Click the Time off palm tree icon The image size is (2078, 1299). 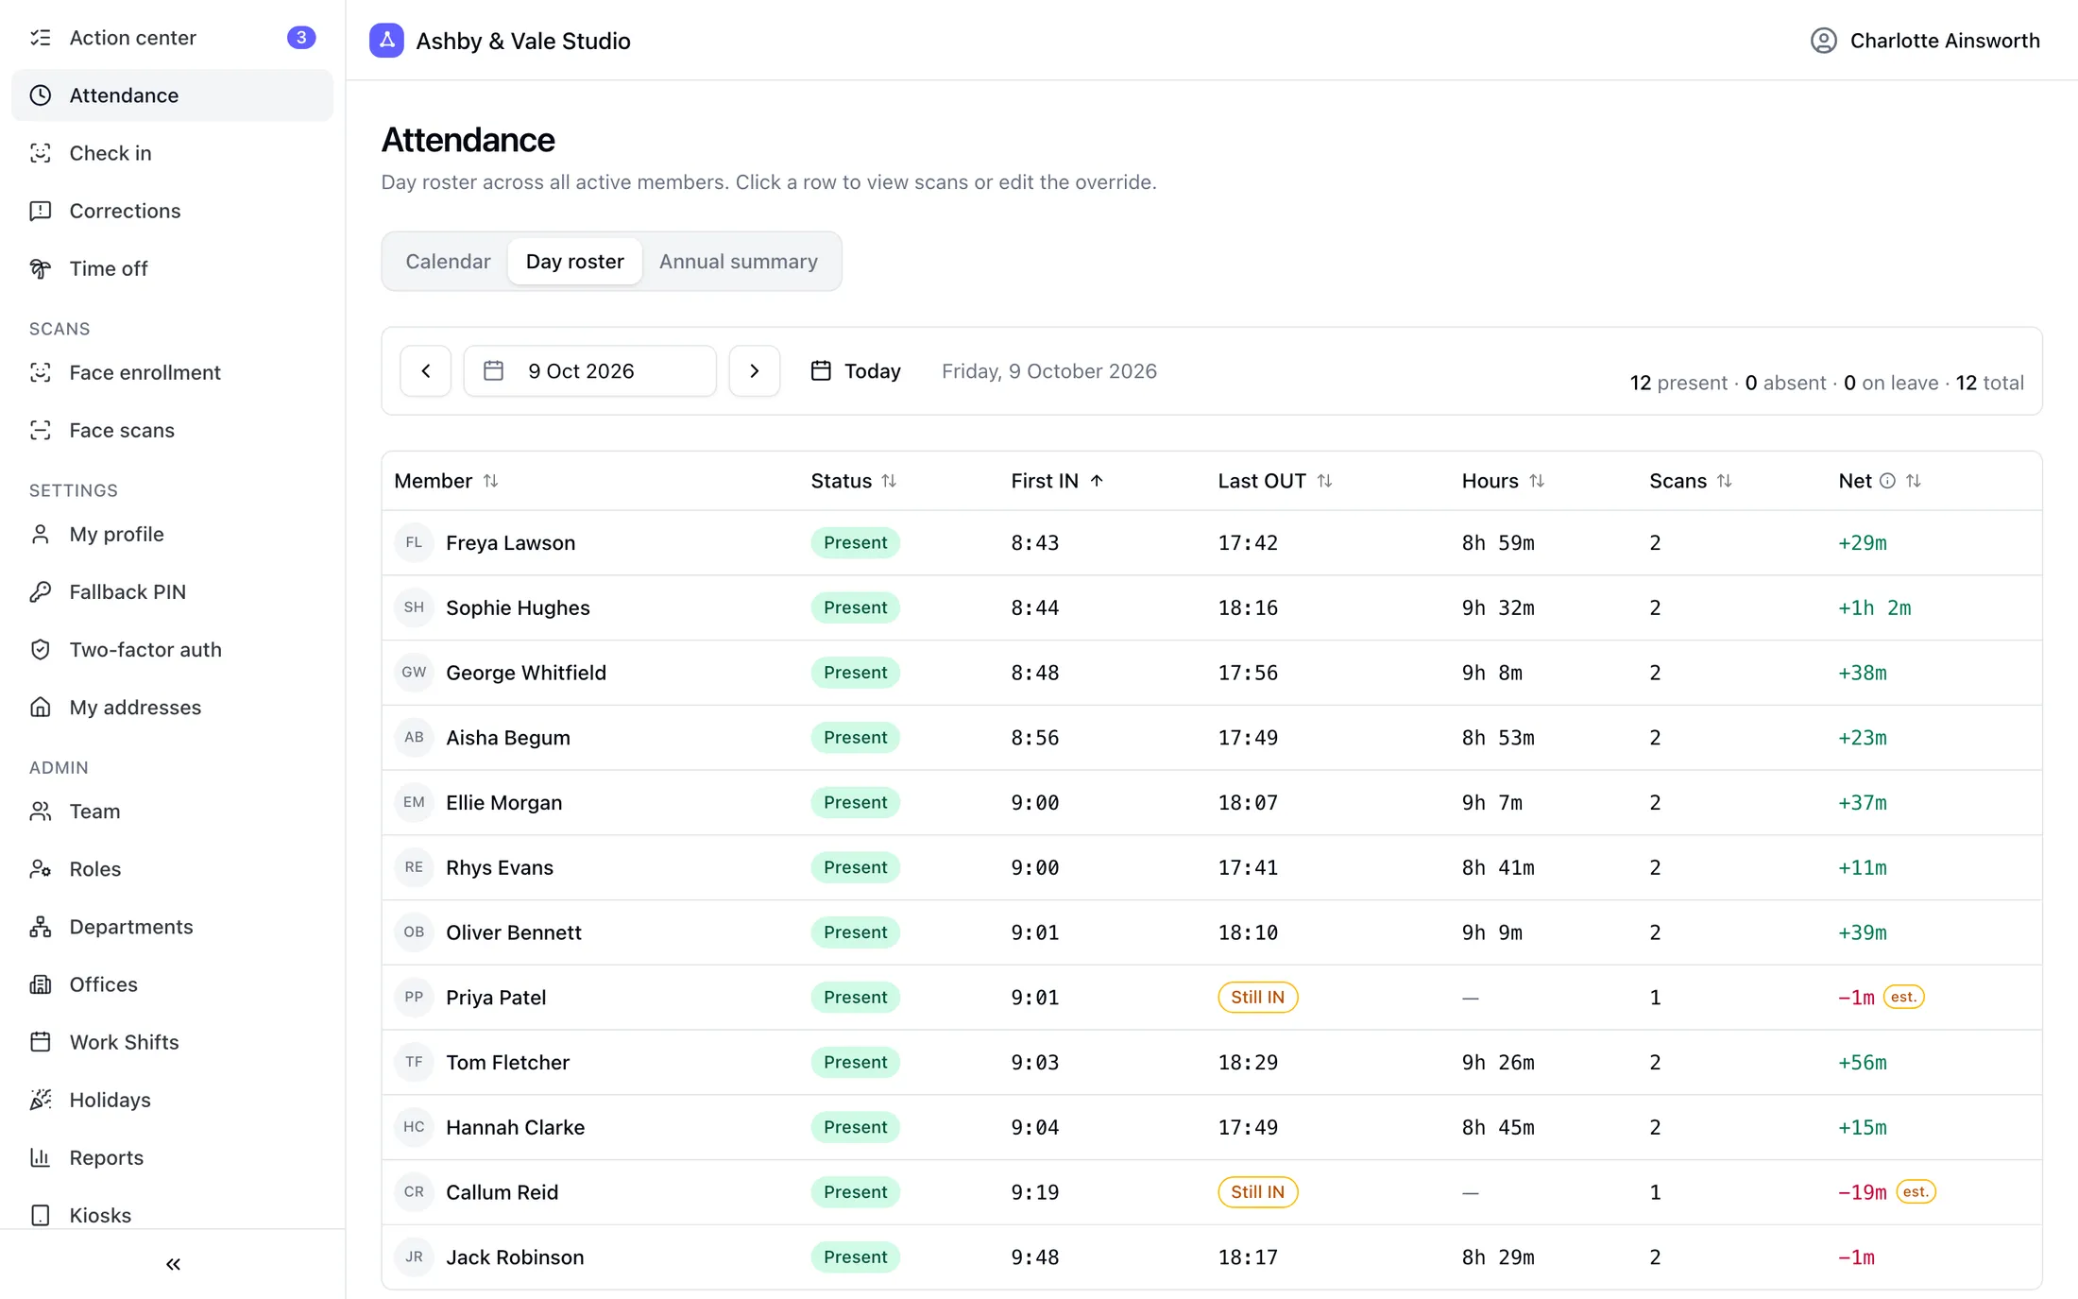tap(41, 268)
